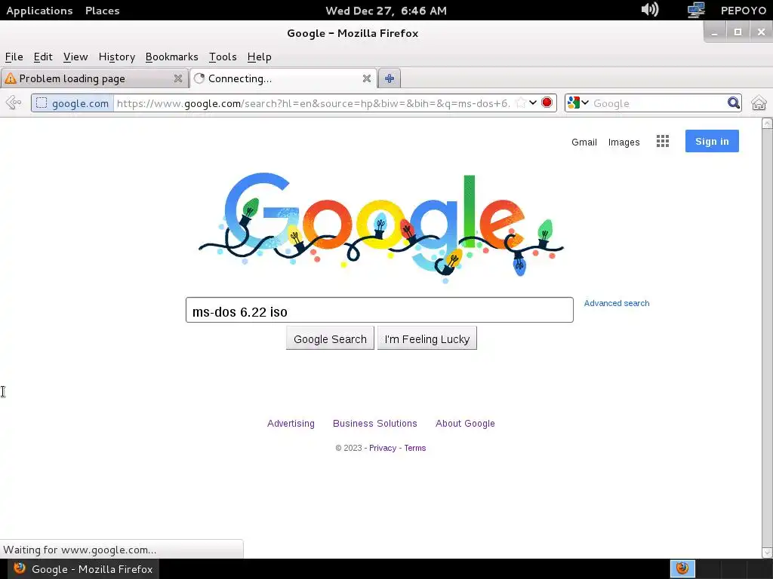Select the Connecting... tab

[x=283, y=78]
